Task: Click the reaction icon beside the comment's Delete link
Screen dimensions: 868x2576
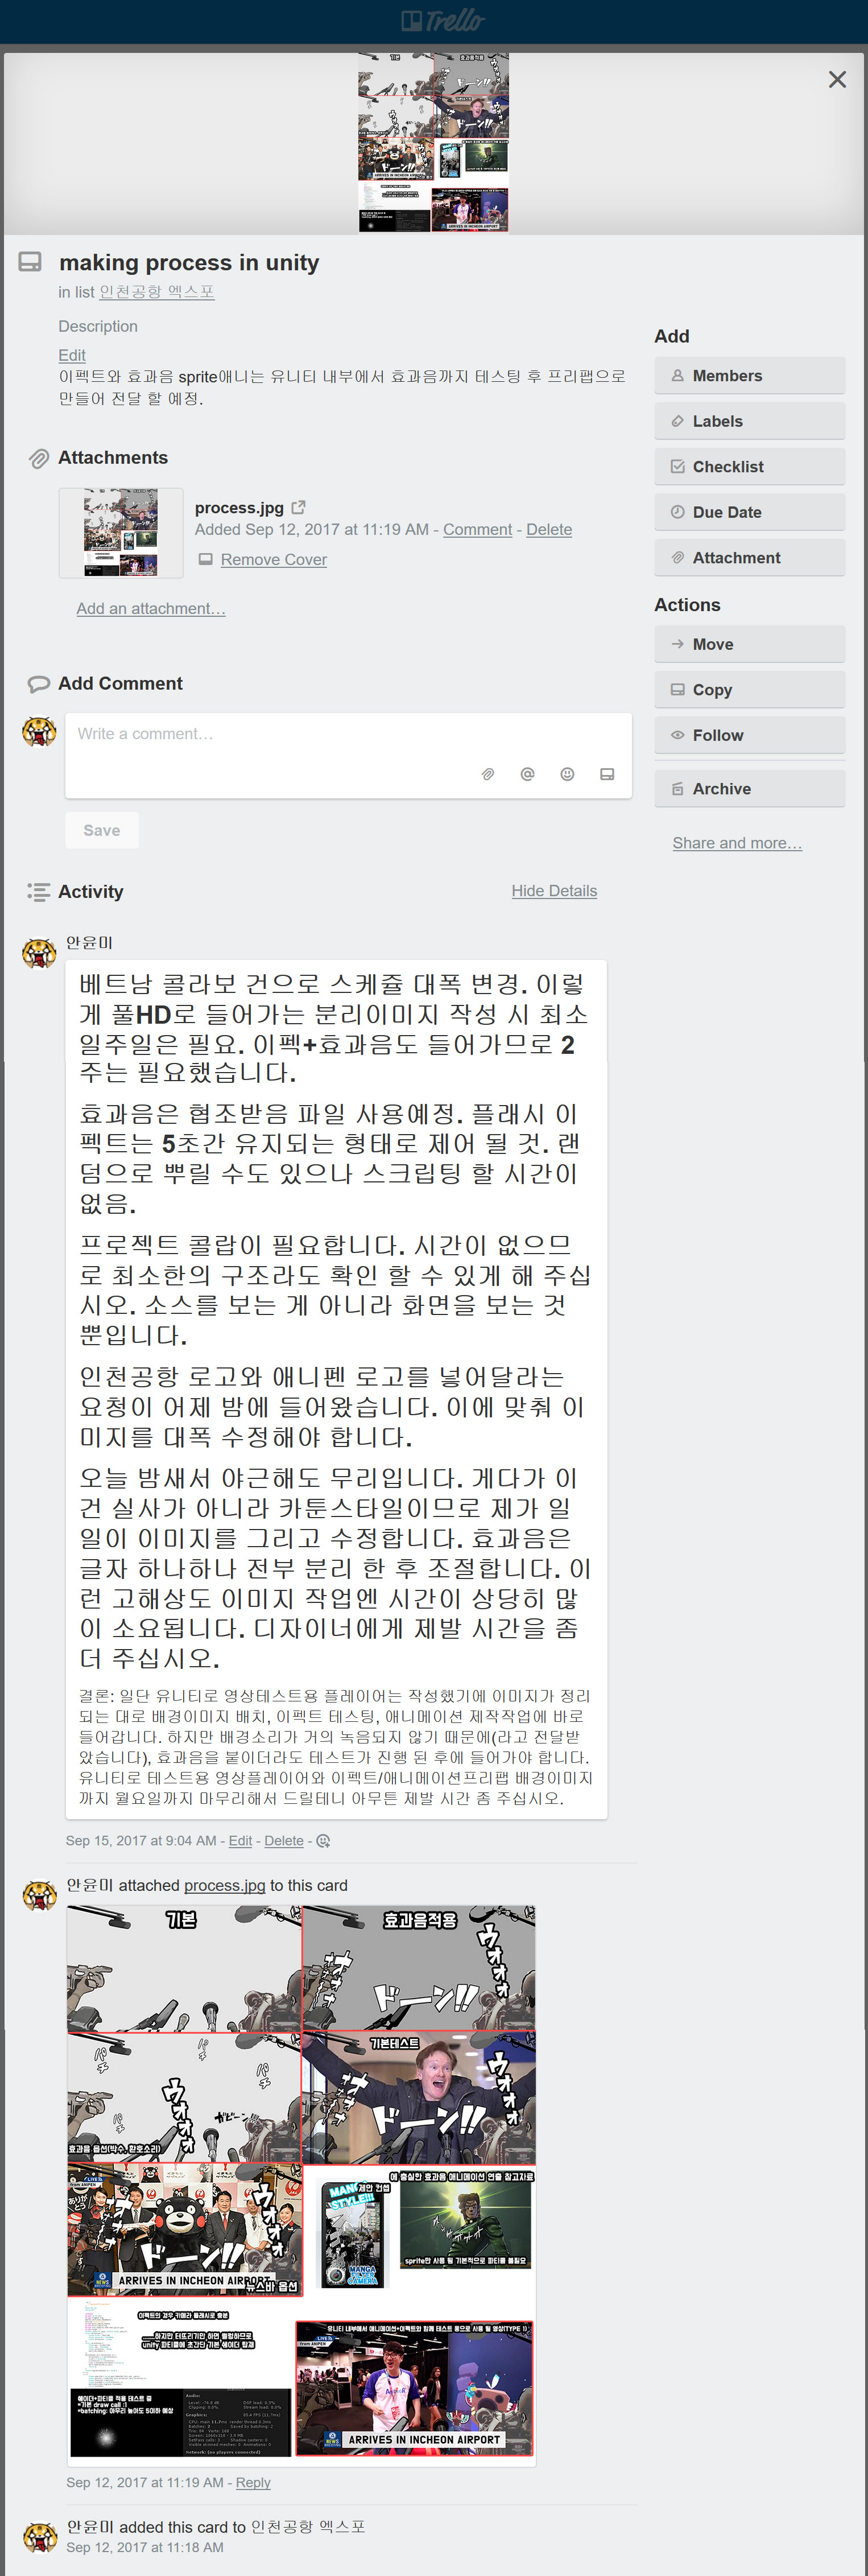Action: [323, 1841]
